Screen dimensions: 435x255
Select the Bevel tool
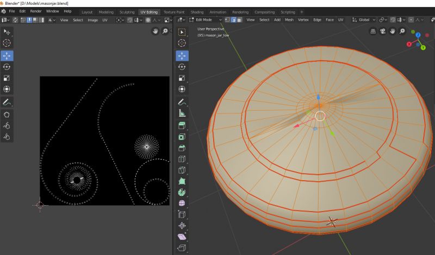(182, 148)
